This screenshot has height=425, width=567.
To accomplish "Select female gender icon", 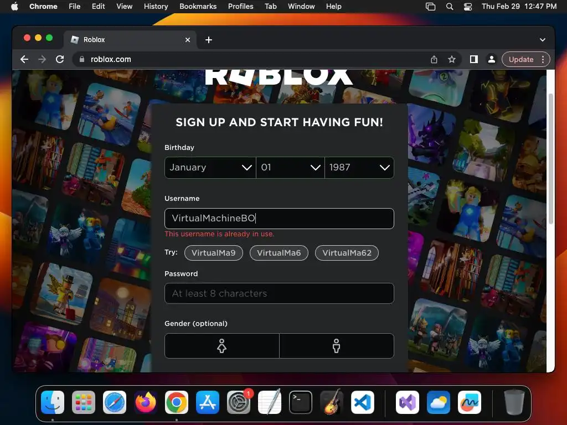I will tap(221, 346).
